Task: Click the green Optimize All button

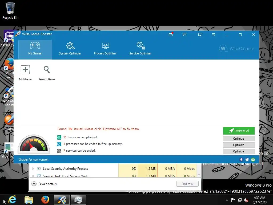Action: click(x=239, y=131)
